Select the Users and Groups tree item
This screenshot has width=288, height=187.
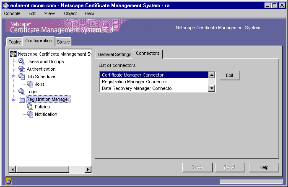[45, 61]
